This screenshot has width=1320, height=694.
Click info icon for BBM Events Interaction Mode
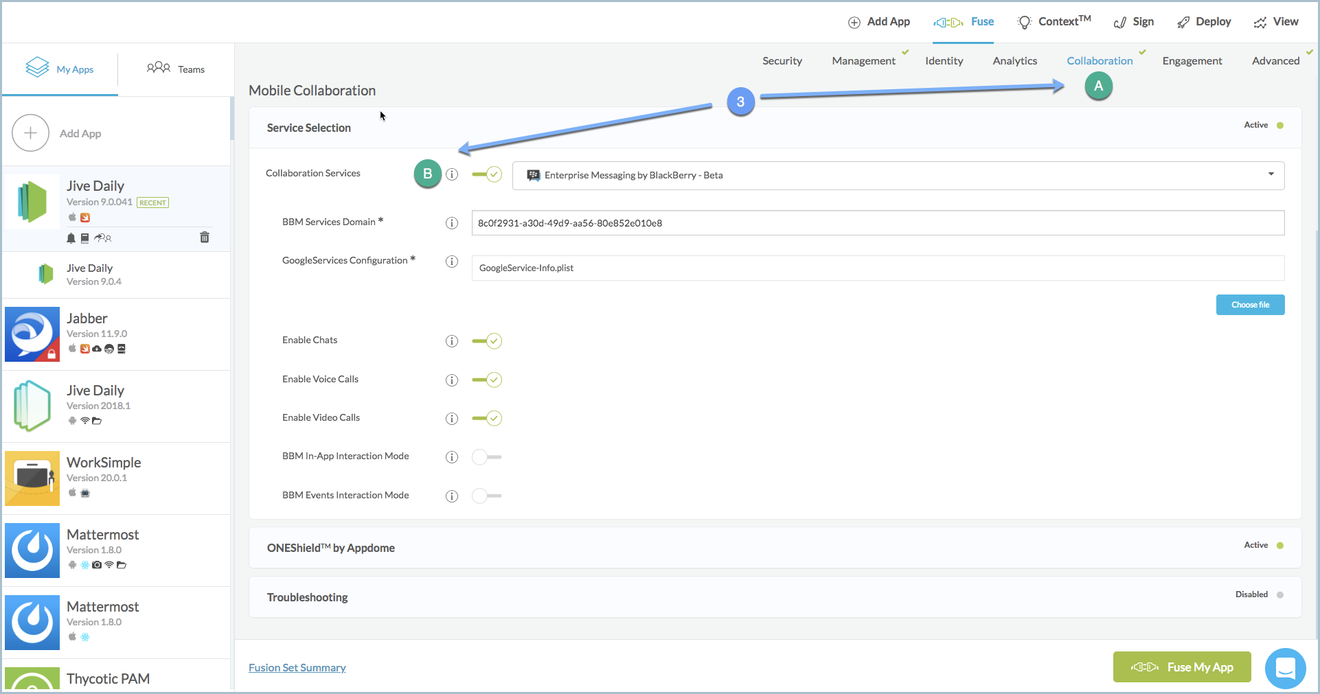tap(452, 496)
